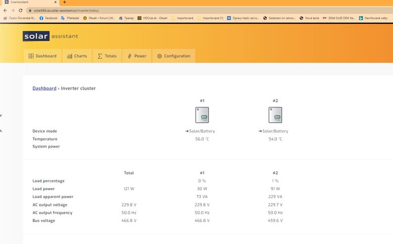The height and width of the screenshot is (244, 393).
Task: Click the Dashboard breadcrumb link
Action: coord(45,88)
